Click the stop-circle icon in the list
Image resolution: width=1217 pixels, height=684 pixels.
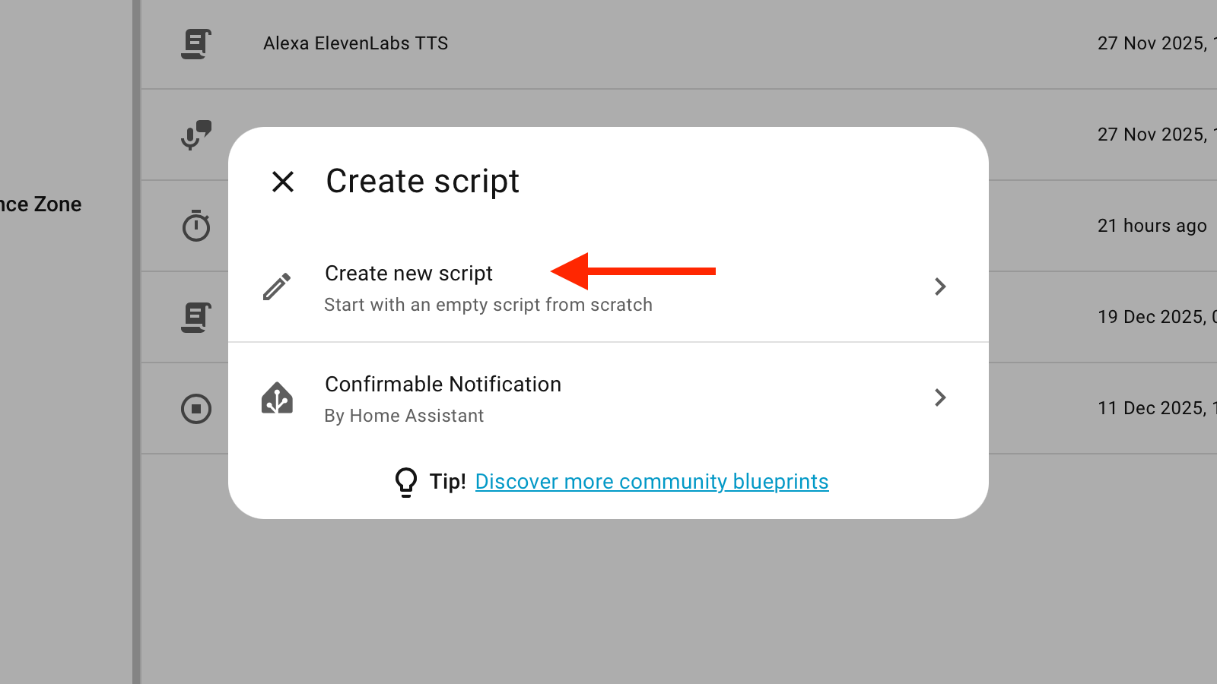(x=196, y=409)
